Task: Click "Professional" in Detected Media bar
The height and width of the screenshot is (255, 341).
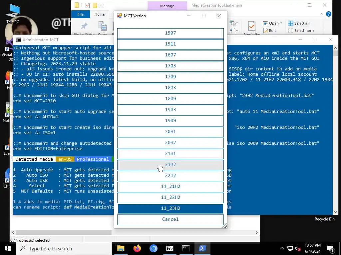Action: point(93,159)
